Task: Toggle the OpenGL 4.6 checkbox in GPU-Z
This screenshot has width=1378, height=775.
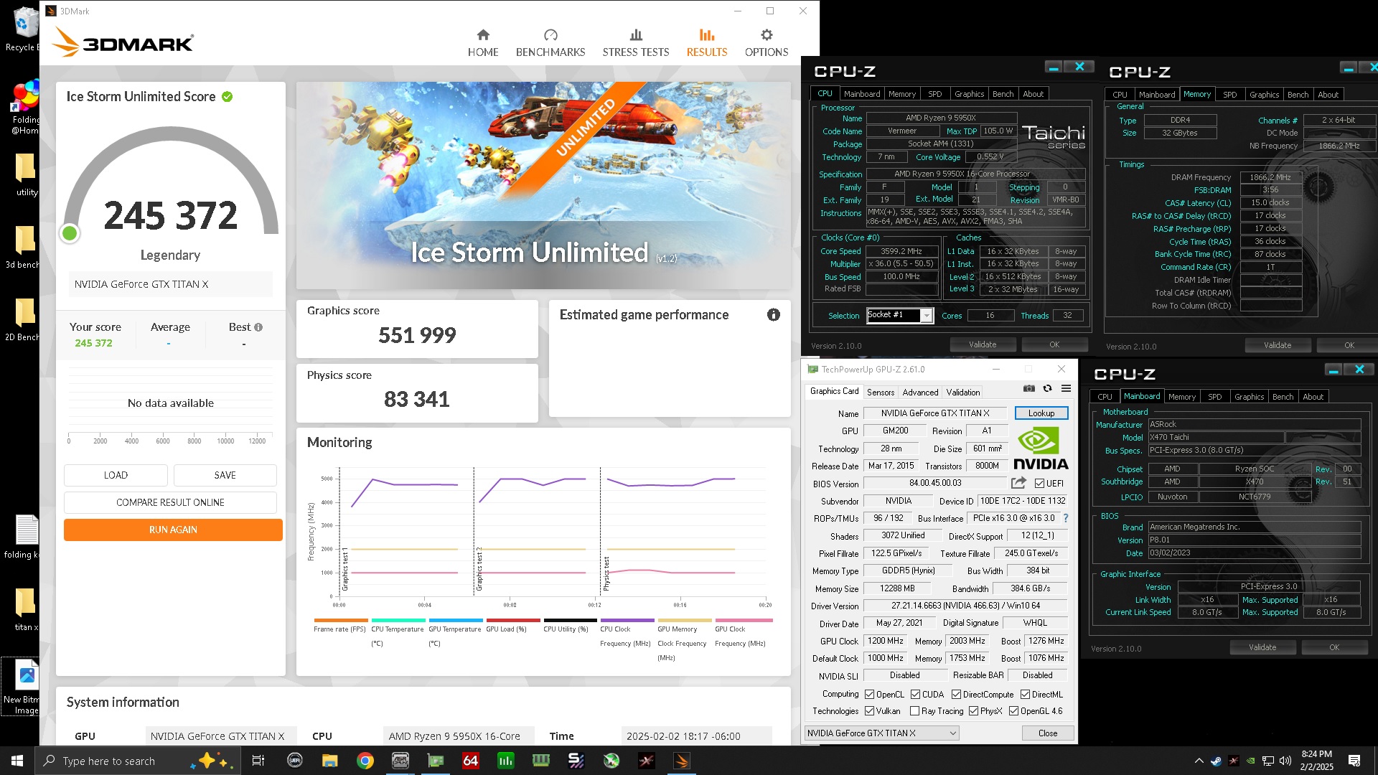Action: coord(1013,711)
